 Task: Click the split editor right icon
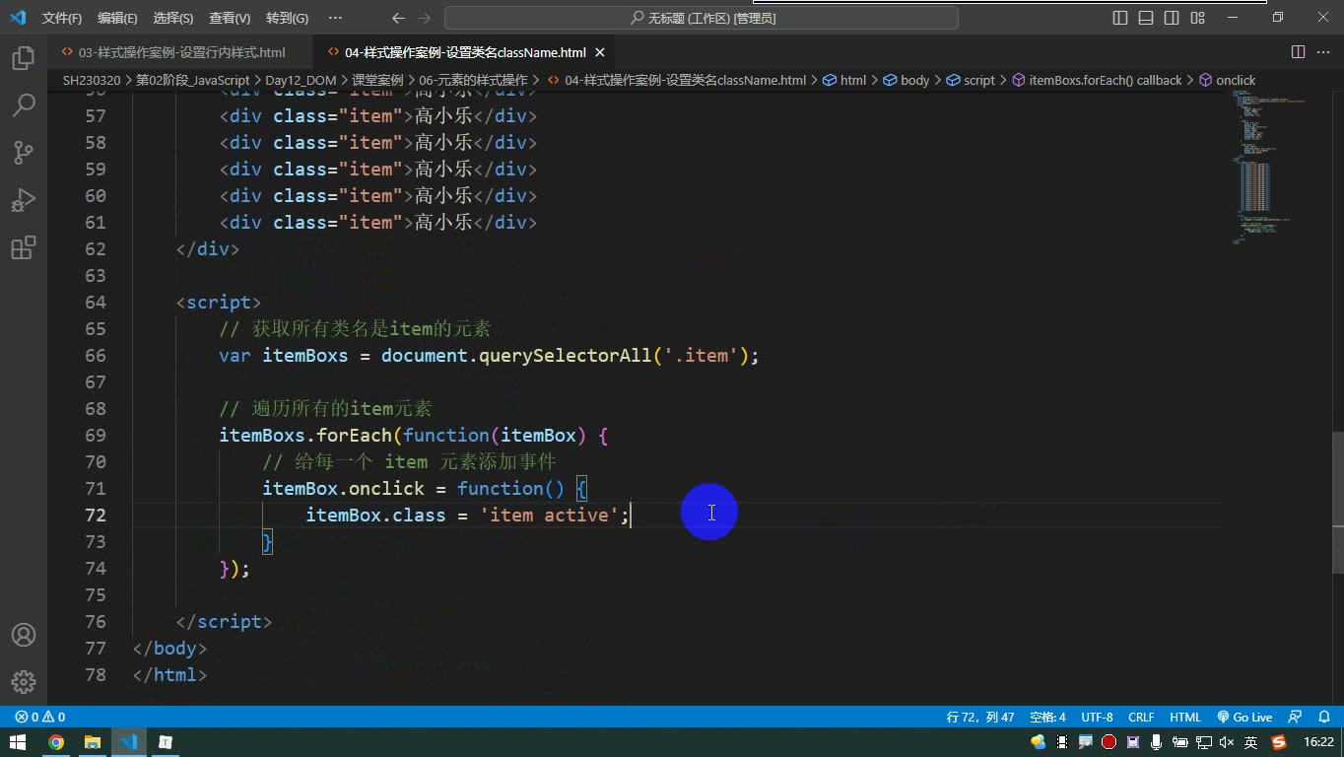pos(1298,52)
